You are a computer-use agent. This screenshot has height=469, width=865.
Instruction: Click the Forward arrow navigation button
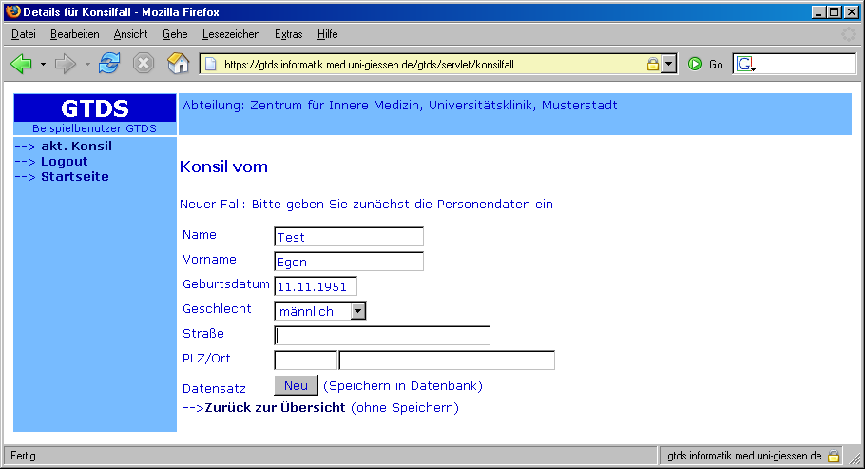65,64
